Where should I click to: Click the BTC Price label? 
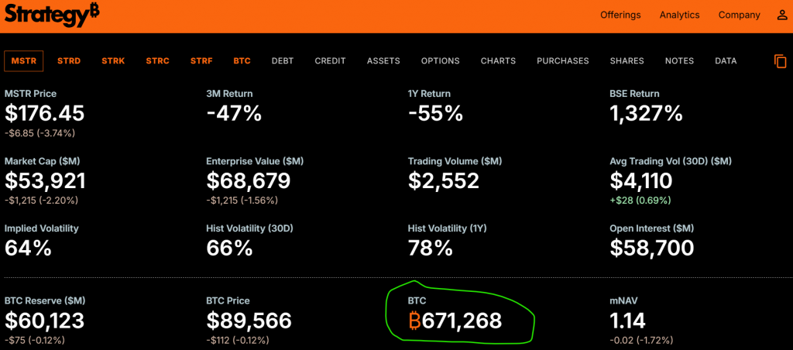(x=228, y=300)
